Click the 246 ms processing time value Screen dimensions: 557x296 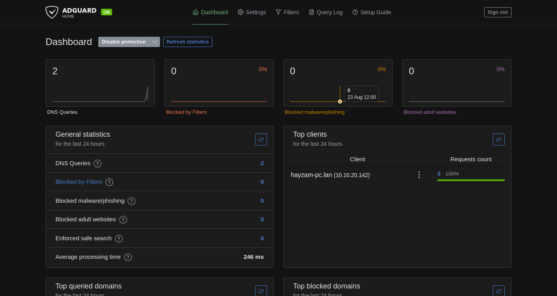point(254,257)
